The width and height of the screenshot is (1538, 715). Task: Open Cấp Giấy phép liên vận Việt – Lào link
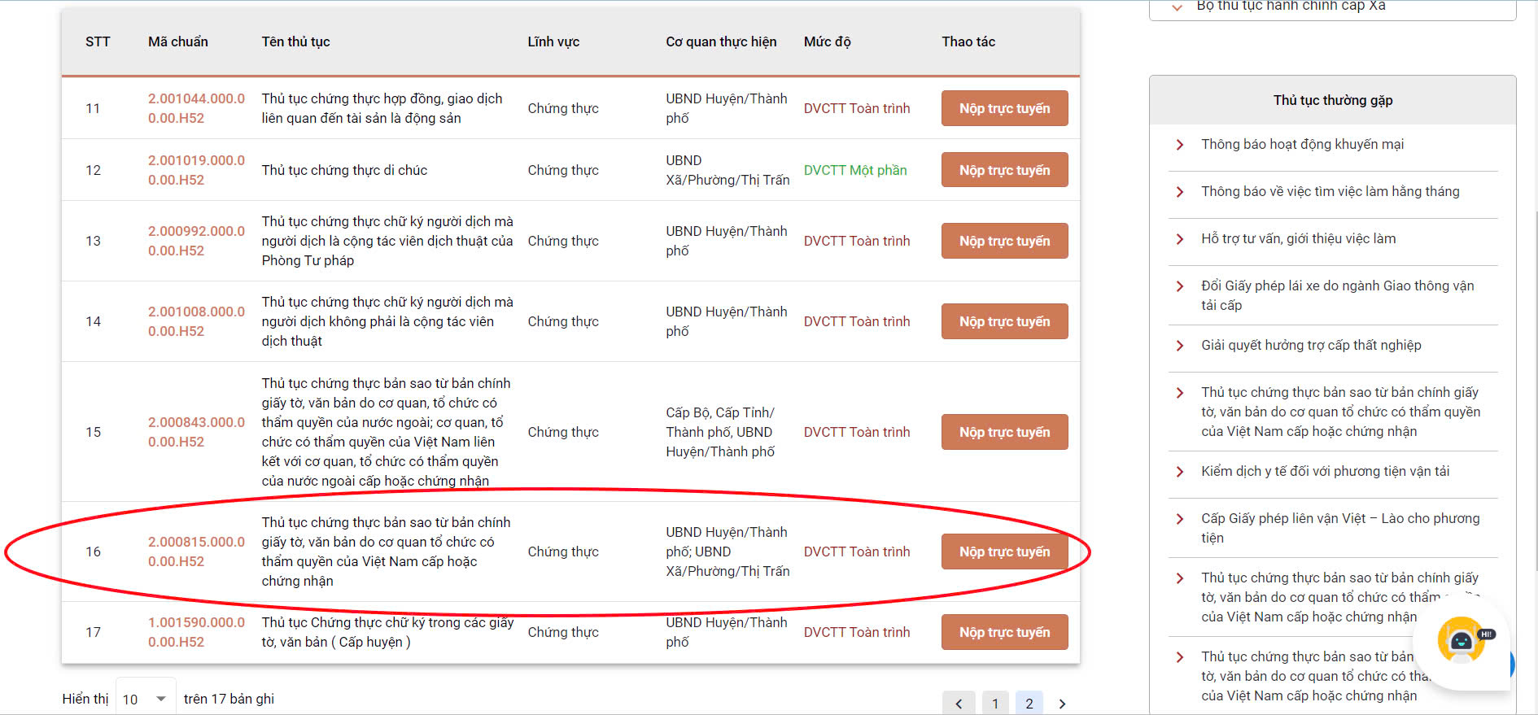(x=1340, y=528)
